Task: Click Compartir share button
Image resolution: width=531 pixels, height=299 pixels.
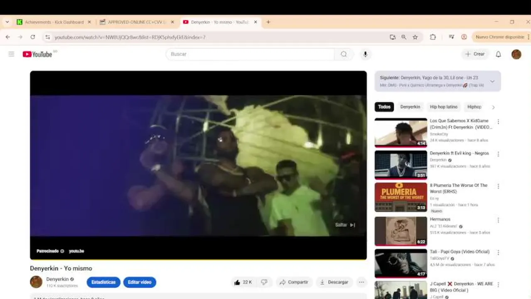Action: point(294,282)
